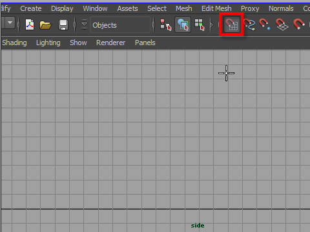Select by object type mode icon

(183, 24)
